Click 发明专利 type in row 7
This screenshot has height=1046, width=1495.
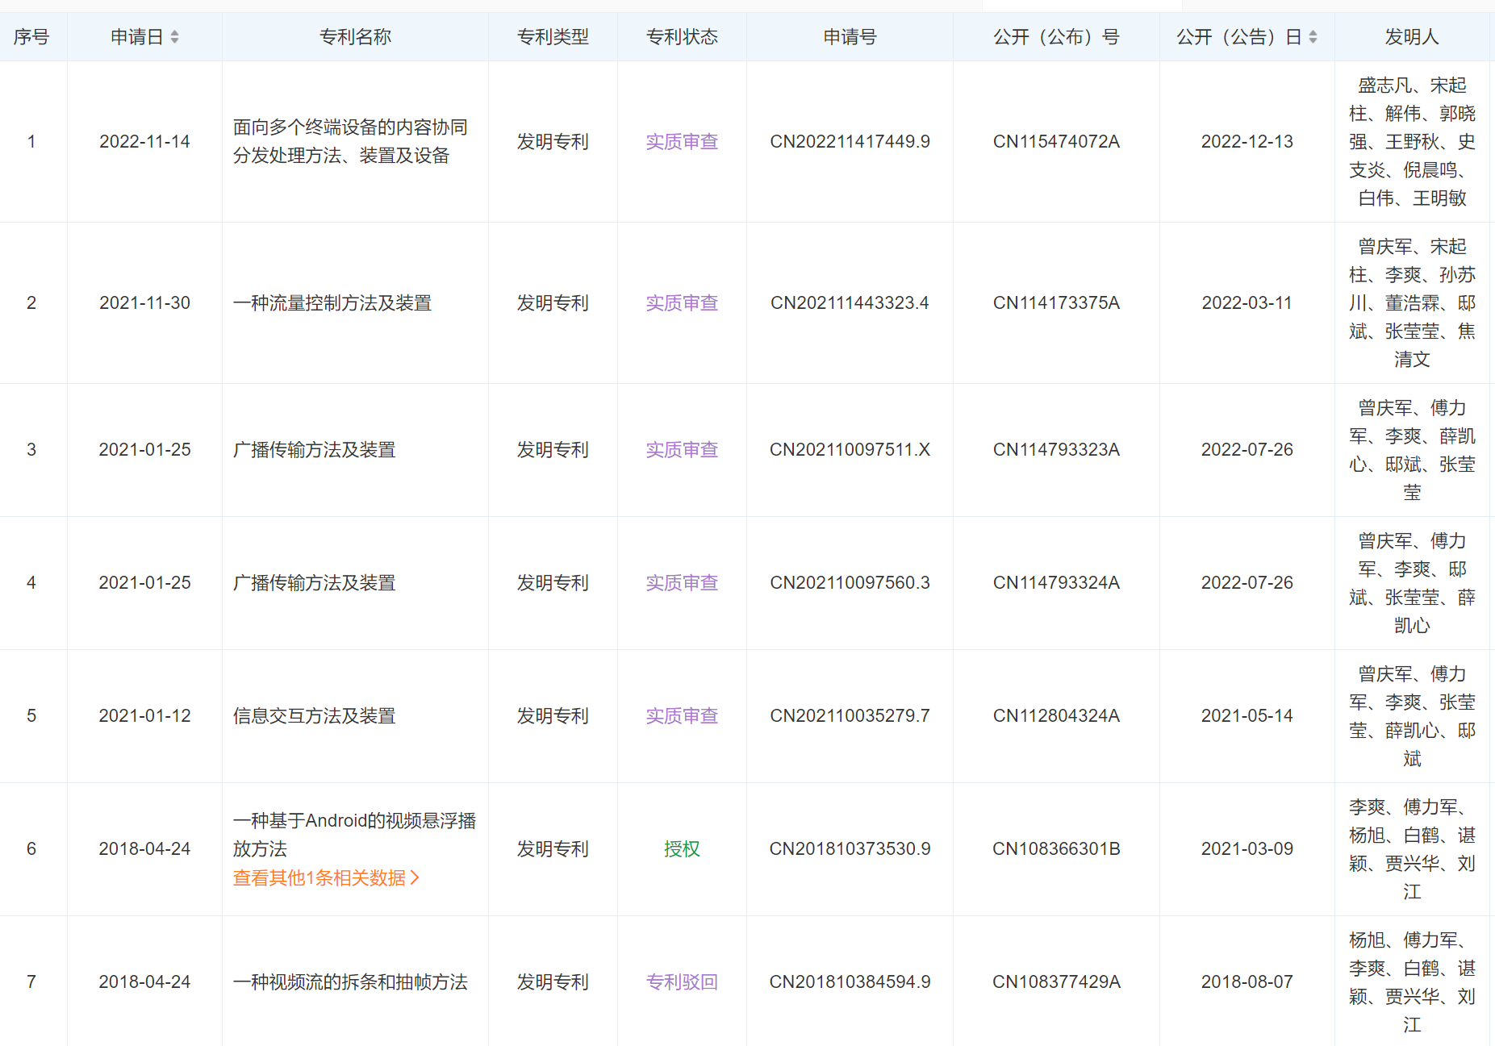tap(553, 982)
